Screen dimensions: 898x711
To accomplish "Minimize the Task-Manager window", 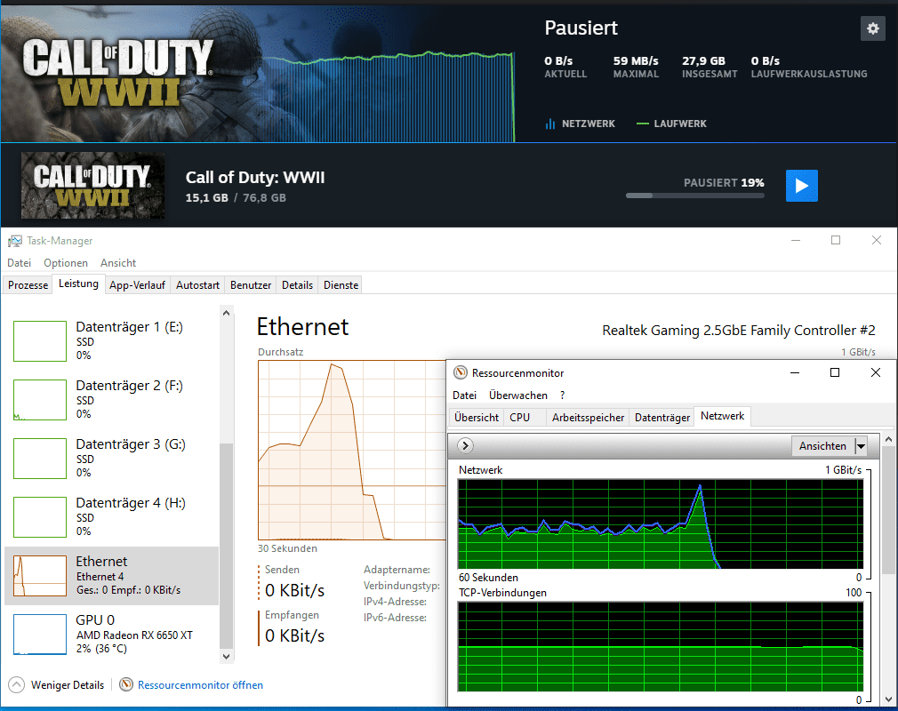I will tap(796, 241).
